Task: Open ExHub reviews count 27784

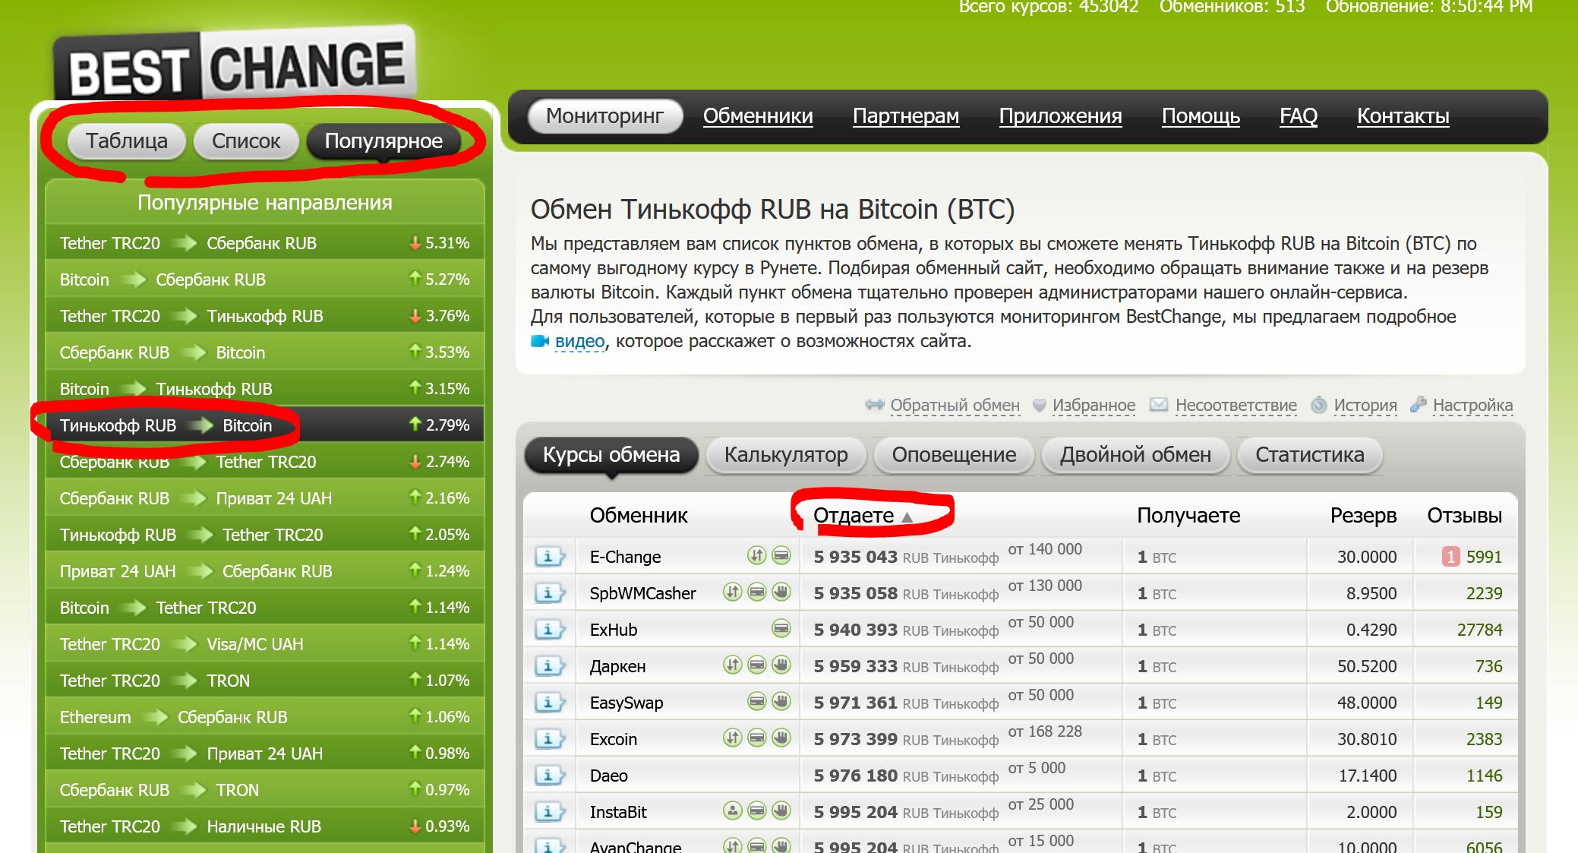Action: click(x=1479, y=630)
